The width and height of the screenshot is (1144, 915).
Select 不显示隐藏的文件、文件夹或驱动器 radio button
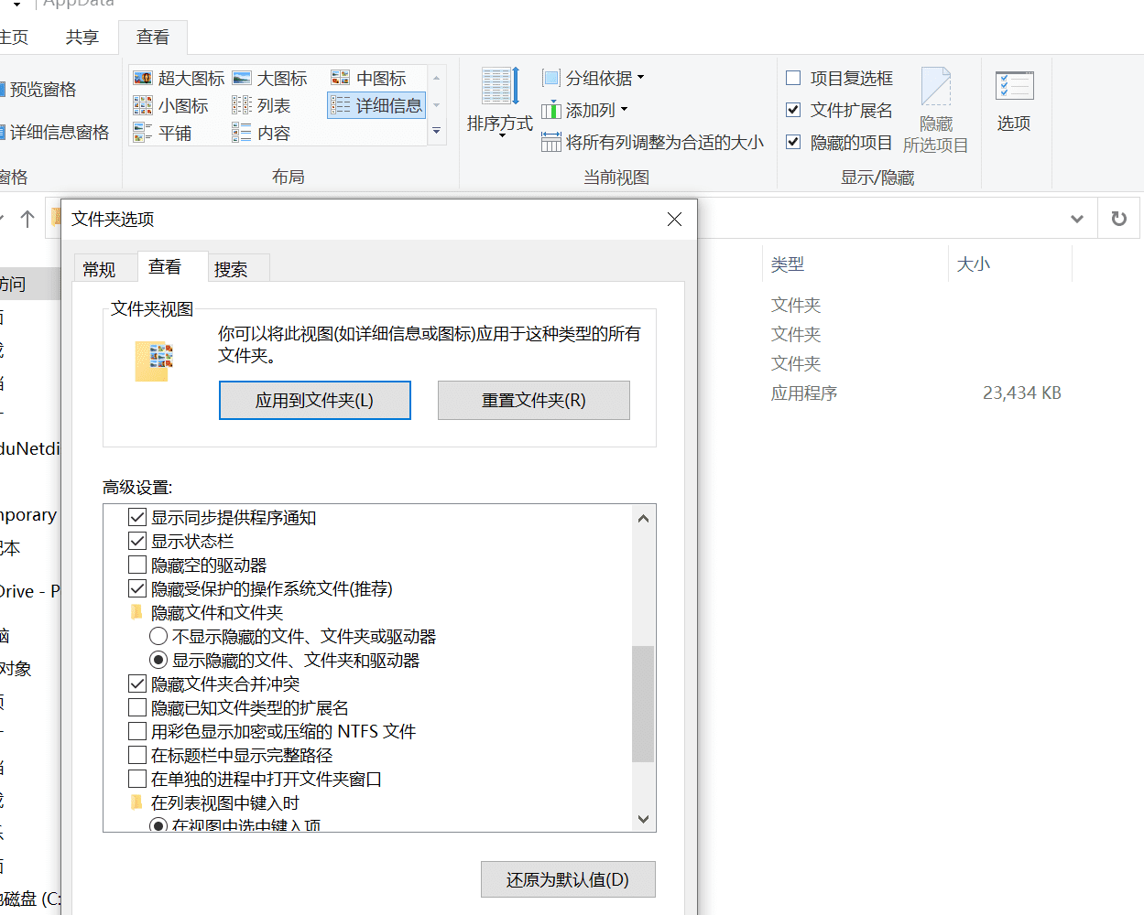pyautogui.click(x=158, y=636)
